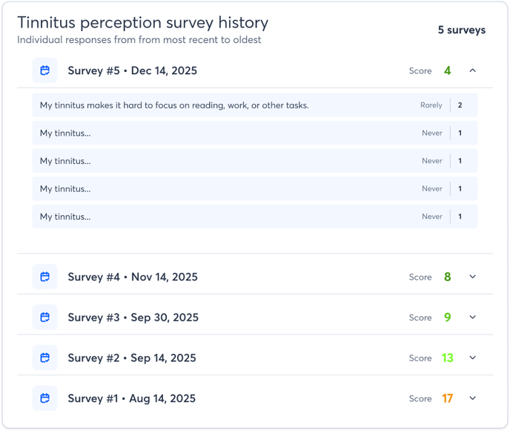The height and width of the screenshot is (431, 510).
Task: Open the Survey #2 Sep 14, 2025 row
Action: pos(132,358)
